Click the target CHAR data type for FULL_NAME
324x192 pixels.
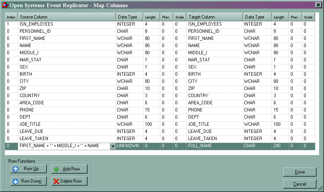coord(257,146)
